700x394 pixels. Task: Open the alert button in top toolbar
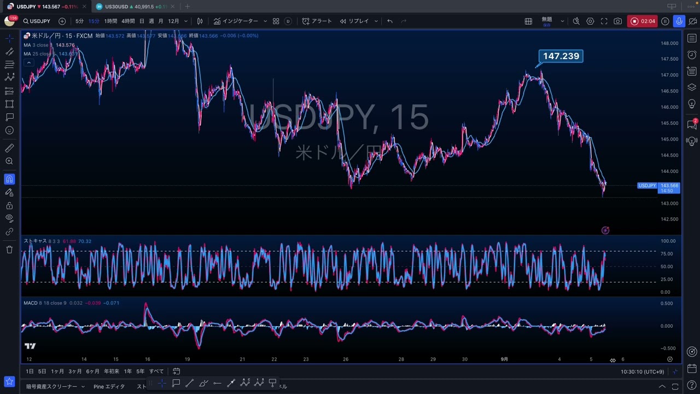pos(317,21)
